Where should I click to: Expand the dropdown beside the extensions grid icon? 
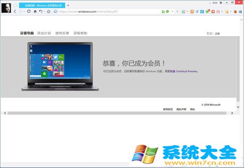pos(187,11)
